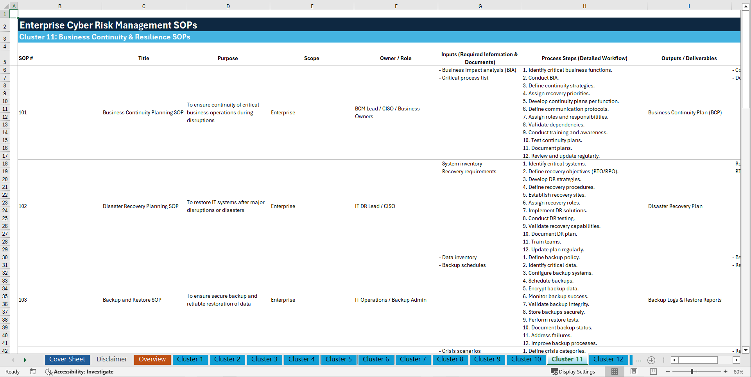Select column F by clicking its header
This screenshot has height=377, width=751.
pos(396,6)
